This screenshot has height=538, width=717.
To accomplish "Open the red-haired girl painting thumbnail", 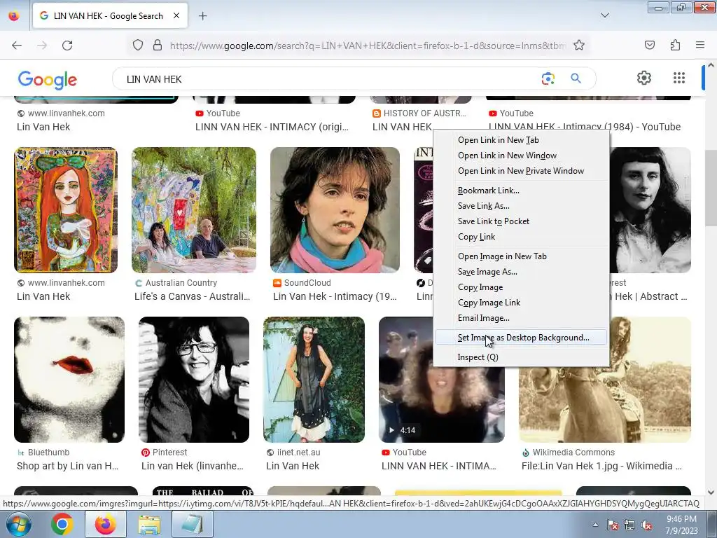I will tap(66, 210).
